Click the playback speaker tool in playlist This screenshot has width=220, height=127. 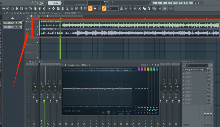pyautogui.click(x=35, y=13)
